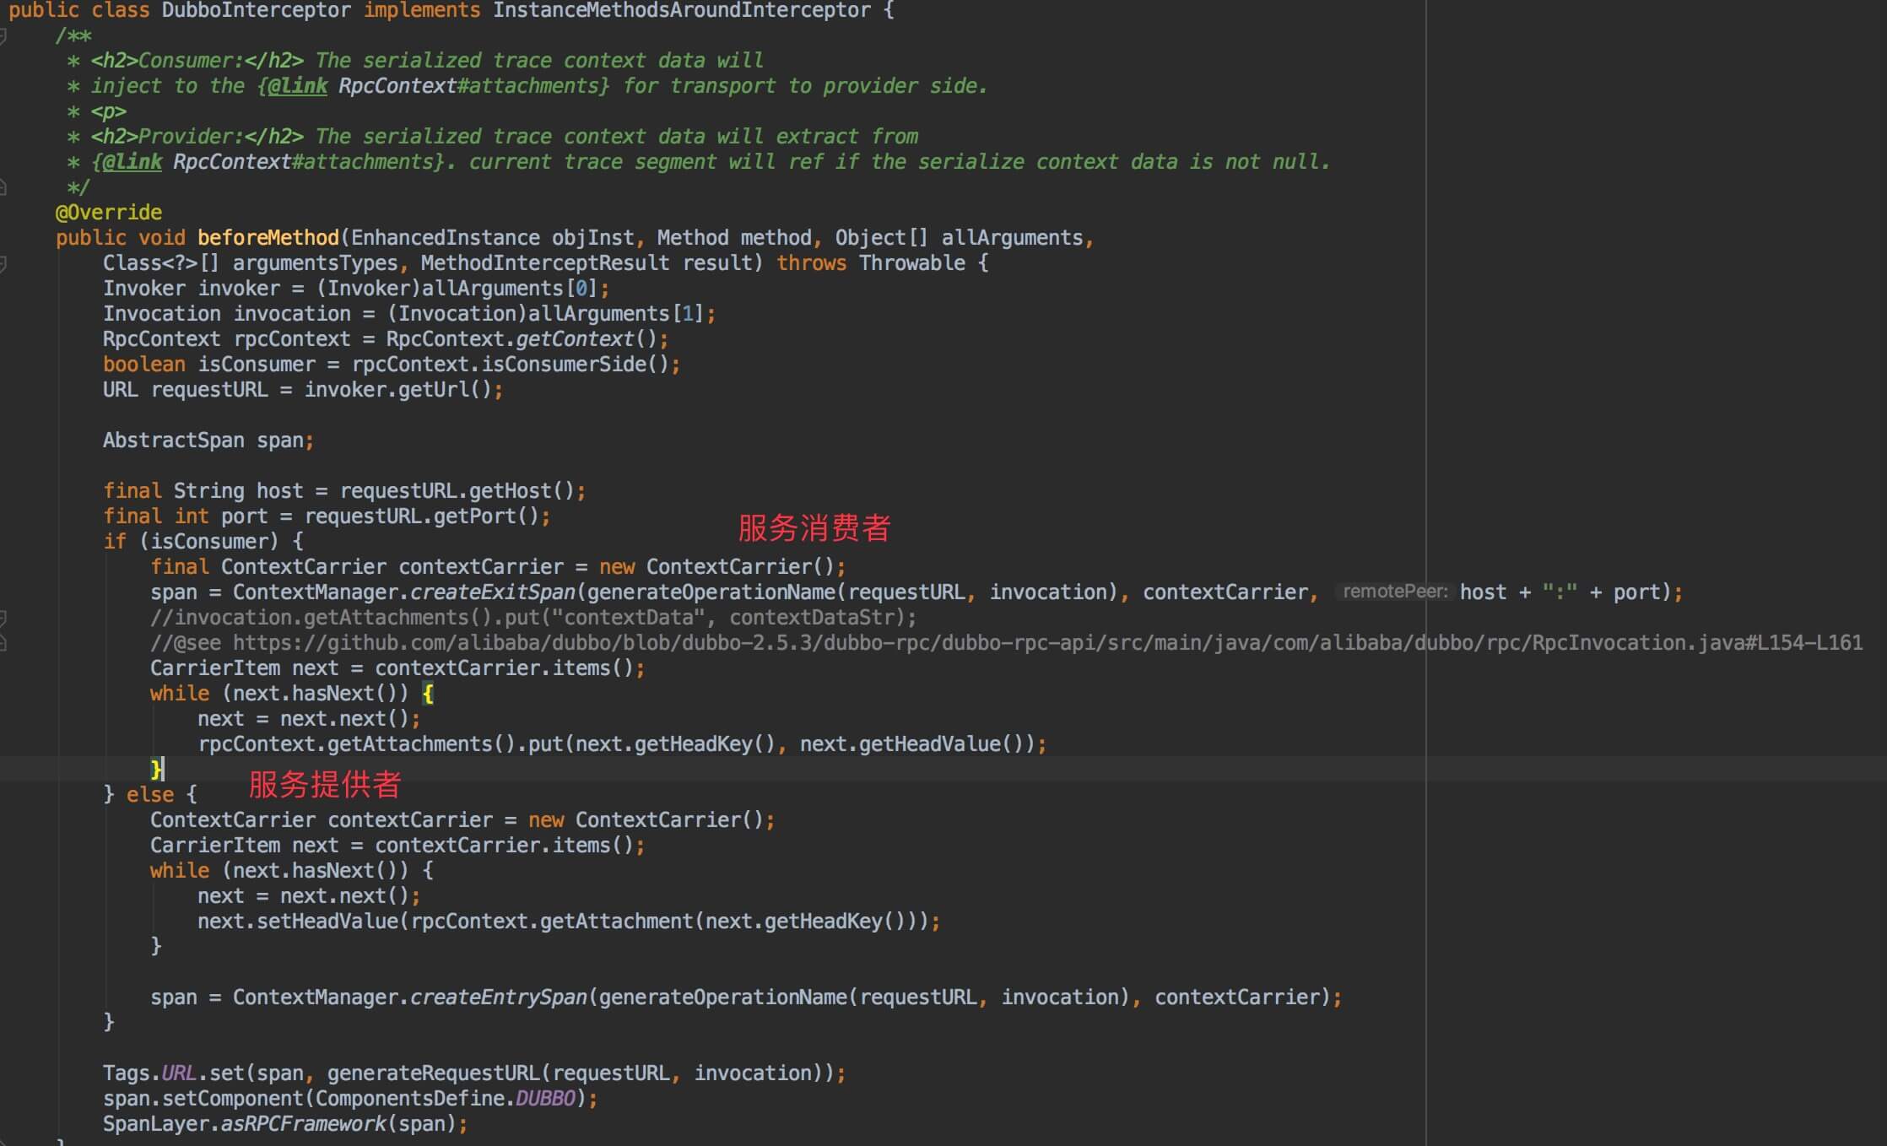Click the asRPCFramework method call
Screen dimensions: 1887x1146
pos(304,1124)
